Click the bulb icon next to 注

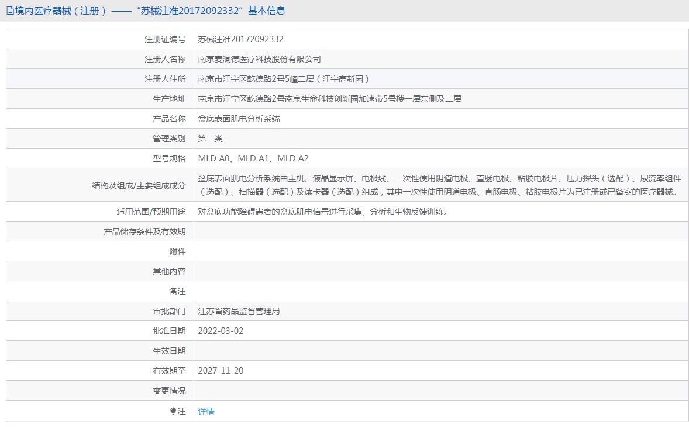coord(173,411)
